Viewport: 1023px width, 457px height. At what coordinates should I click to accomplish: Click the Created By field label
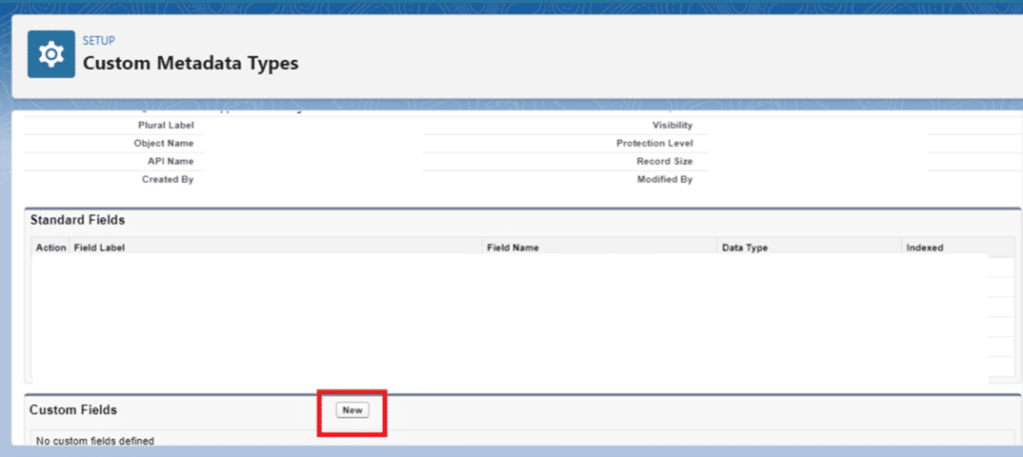point(168,180)
